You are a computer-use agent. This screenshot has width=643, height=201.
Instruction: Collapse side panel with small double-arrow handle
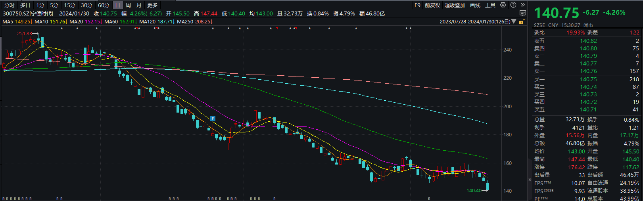[530, 180]
